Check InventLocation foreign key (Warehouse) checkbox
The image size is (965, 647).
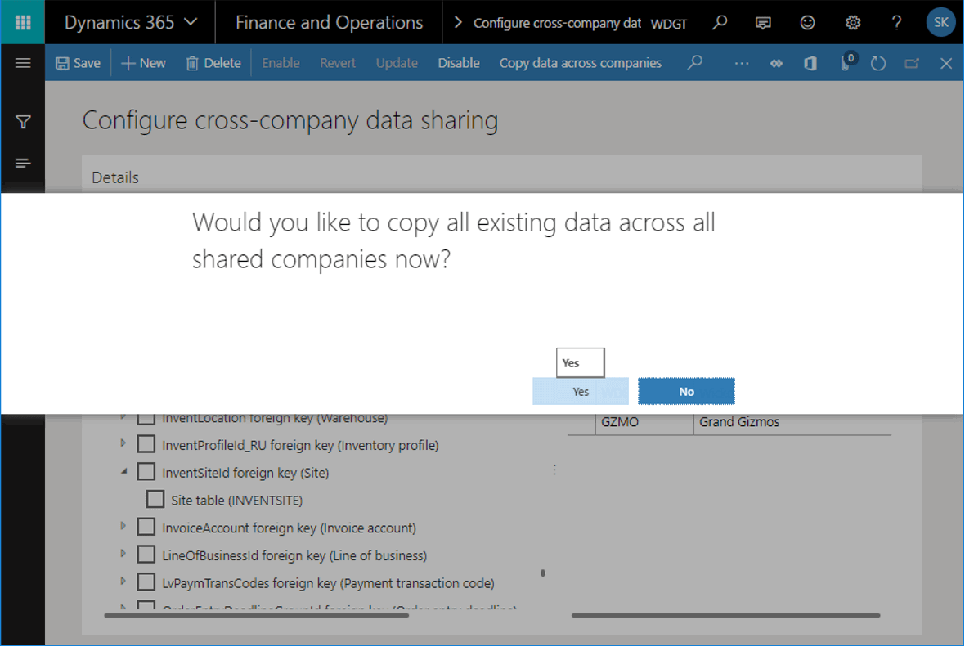coord(146,419)
